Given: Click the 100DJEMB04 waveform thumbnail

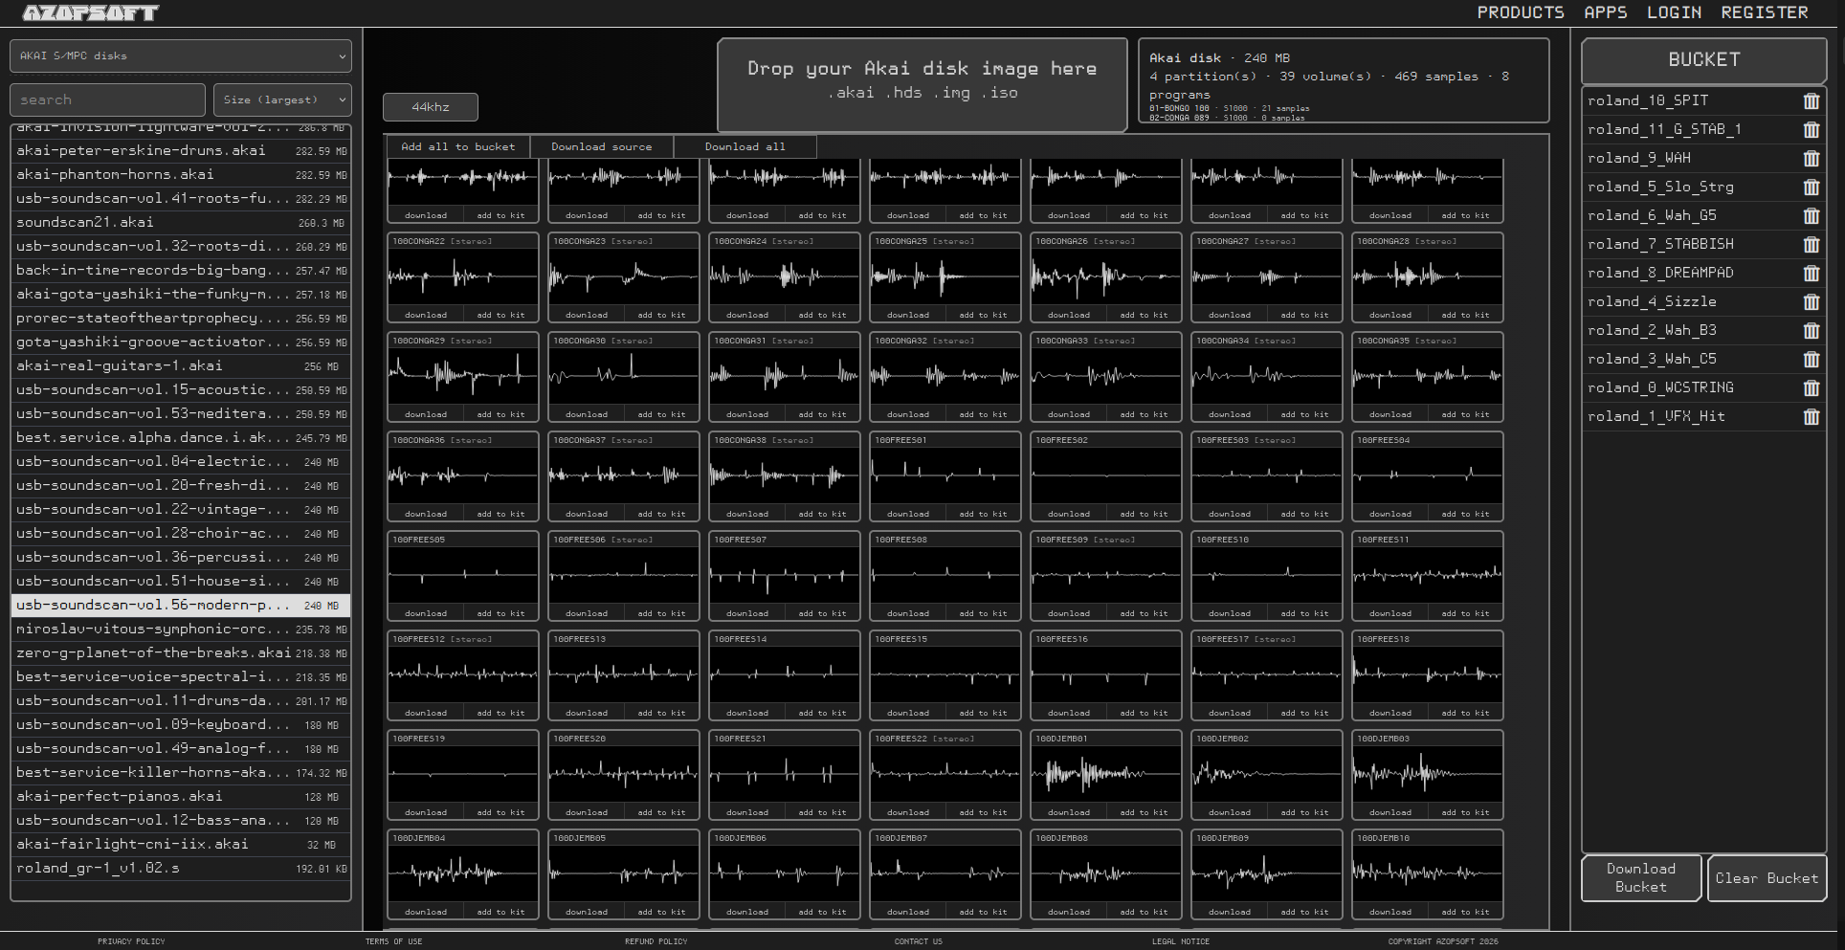Looking at the screenshot, I should [x=463, y=873].
